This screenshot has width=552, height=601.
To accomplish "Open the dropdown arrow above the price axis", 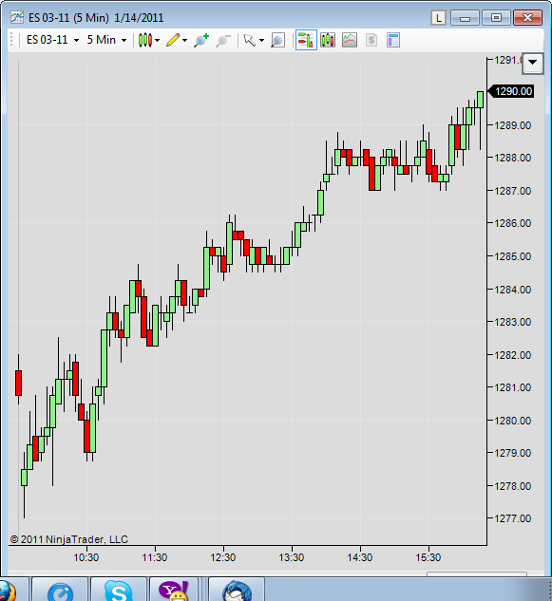I will tap(532, 63).
